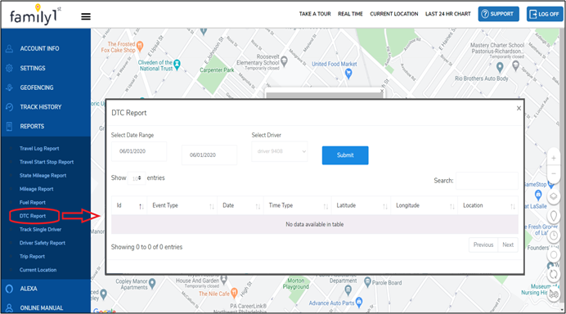
Task: Click the Support button
Action: (x=498, y=14)
